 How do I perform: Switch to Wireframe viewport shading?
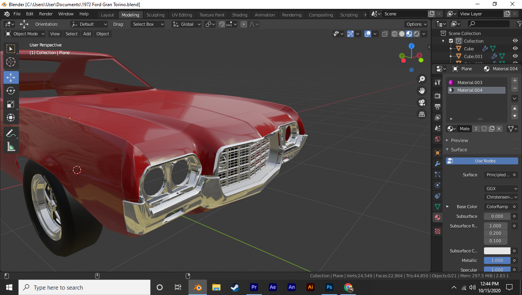pyautogui.click(x=395, y=34)
